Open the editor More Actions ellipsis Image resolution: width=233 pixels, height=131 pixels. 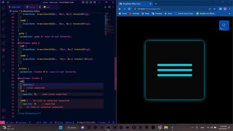(x=113, y=7)
